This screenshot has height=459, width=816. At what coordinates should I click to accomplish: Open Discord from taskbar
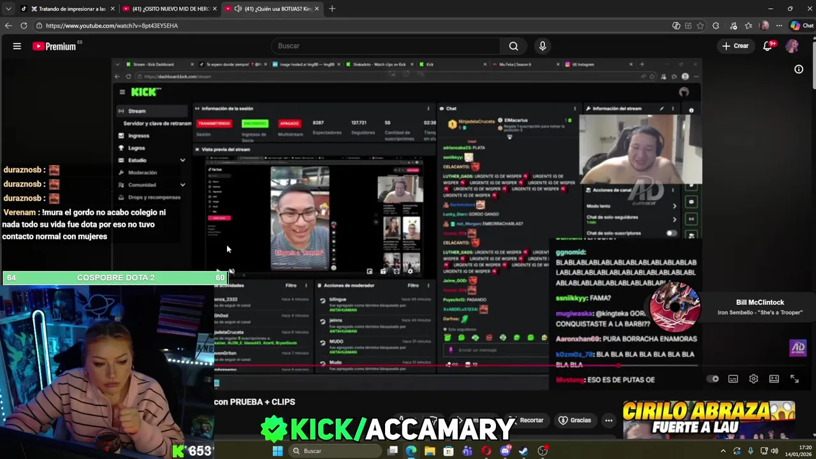(x=505, y=451)
